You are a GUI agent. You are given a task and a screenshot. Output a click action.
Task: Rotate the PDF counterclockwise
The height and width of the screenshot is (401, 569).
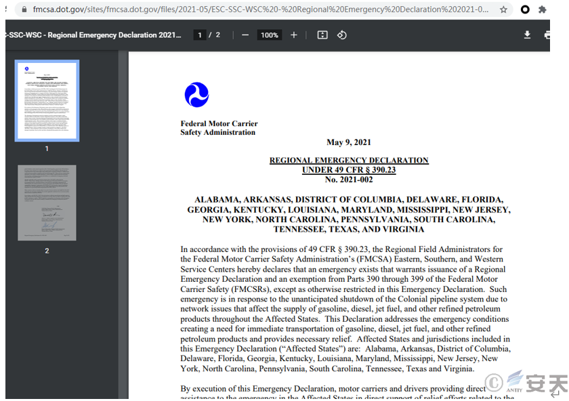click(x=342, y=35)
